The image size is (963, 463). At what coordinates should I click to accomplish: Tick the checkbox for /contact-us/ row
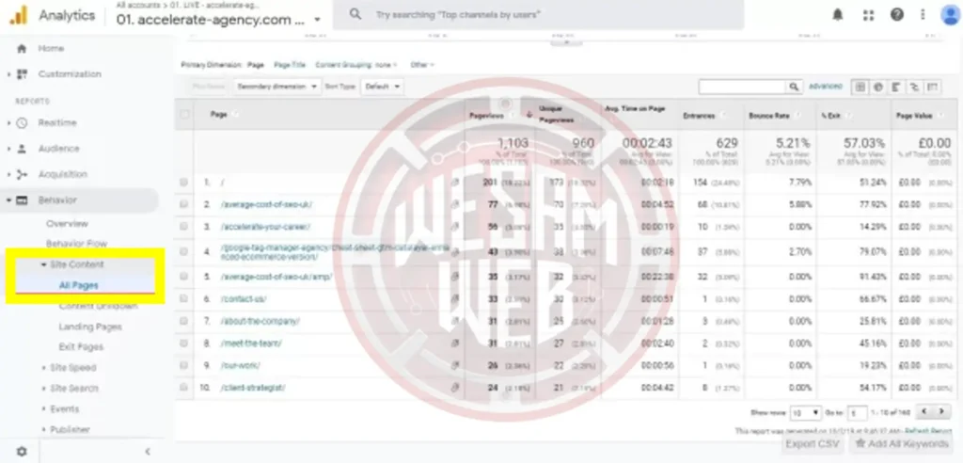[183, 298]
